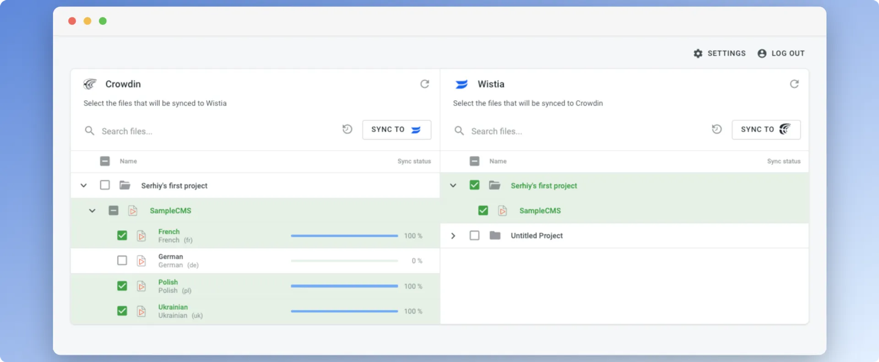Toggle select-all checkbox in Wistia header

(x=474, y=161)
